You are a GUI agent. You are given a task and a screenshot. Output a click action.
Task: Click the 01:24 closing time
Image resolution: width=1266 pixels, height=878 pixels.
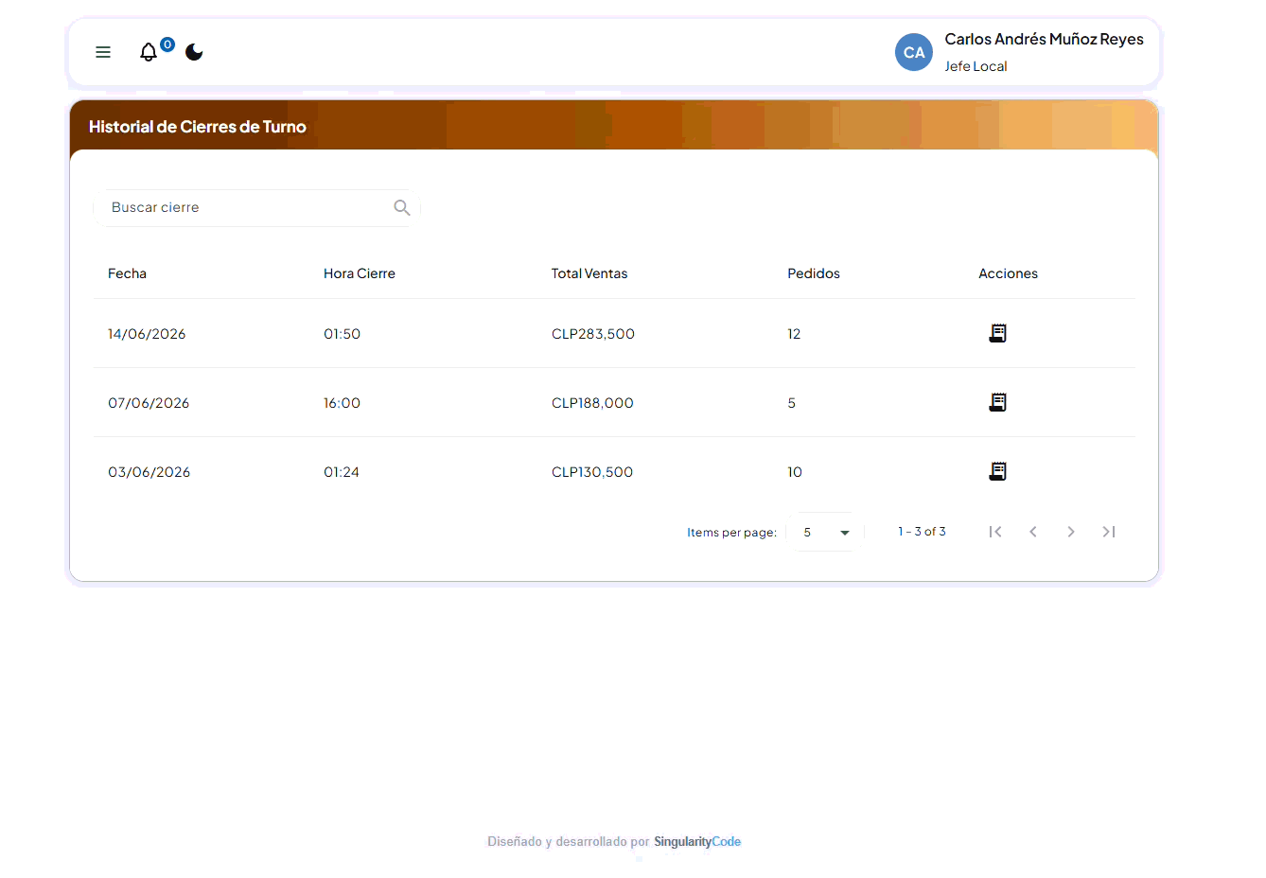[342, 472]
